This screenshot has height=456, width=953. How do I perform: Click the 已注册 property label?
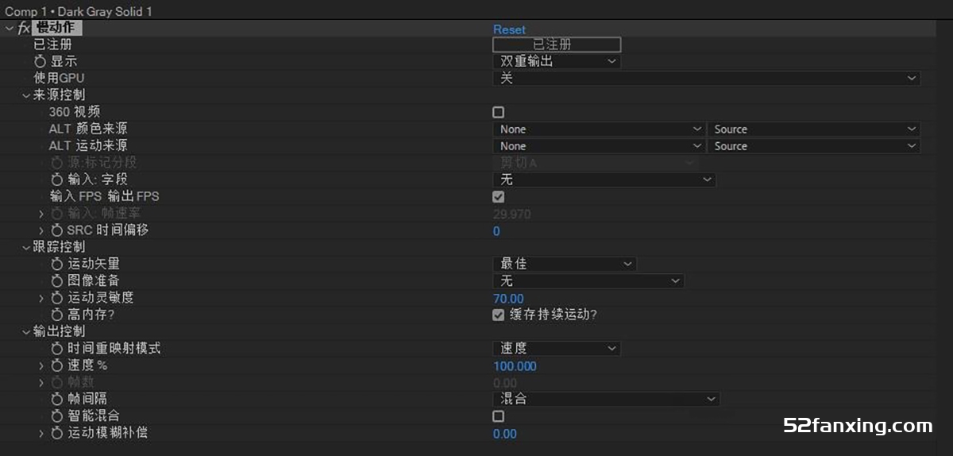point(52,44)
